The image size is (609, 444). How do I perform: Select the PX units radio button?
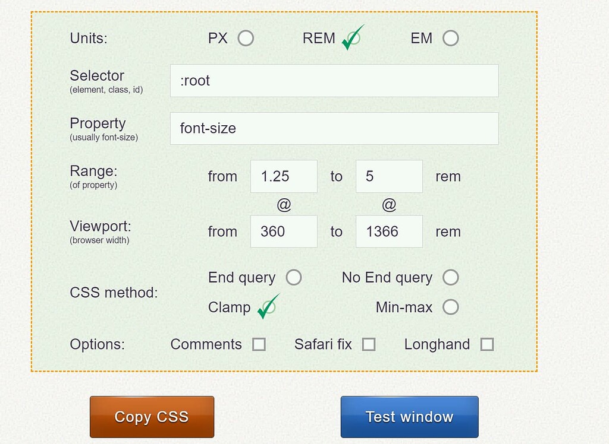coord(246,38)
